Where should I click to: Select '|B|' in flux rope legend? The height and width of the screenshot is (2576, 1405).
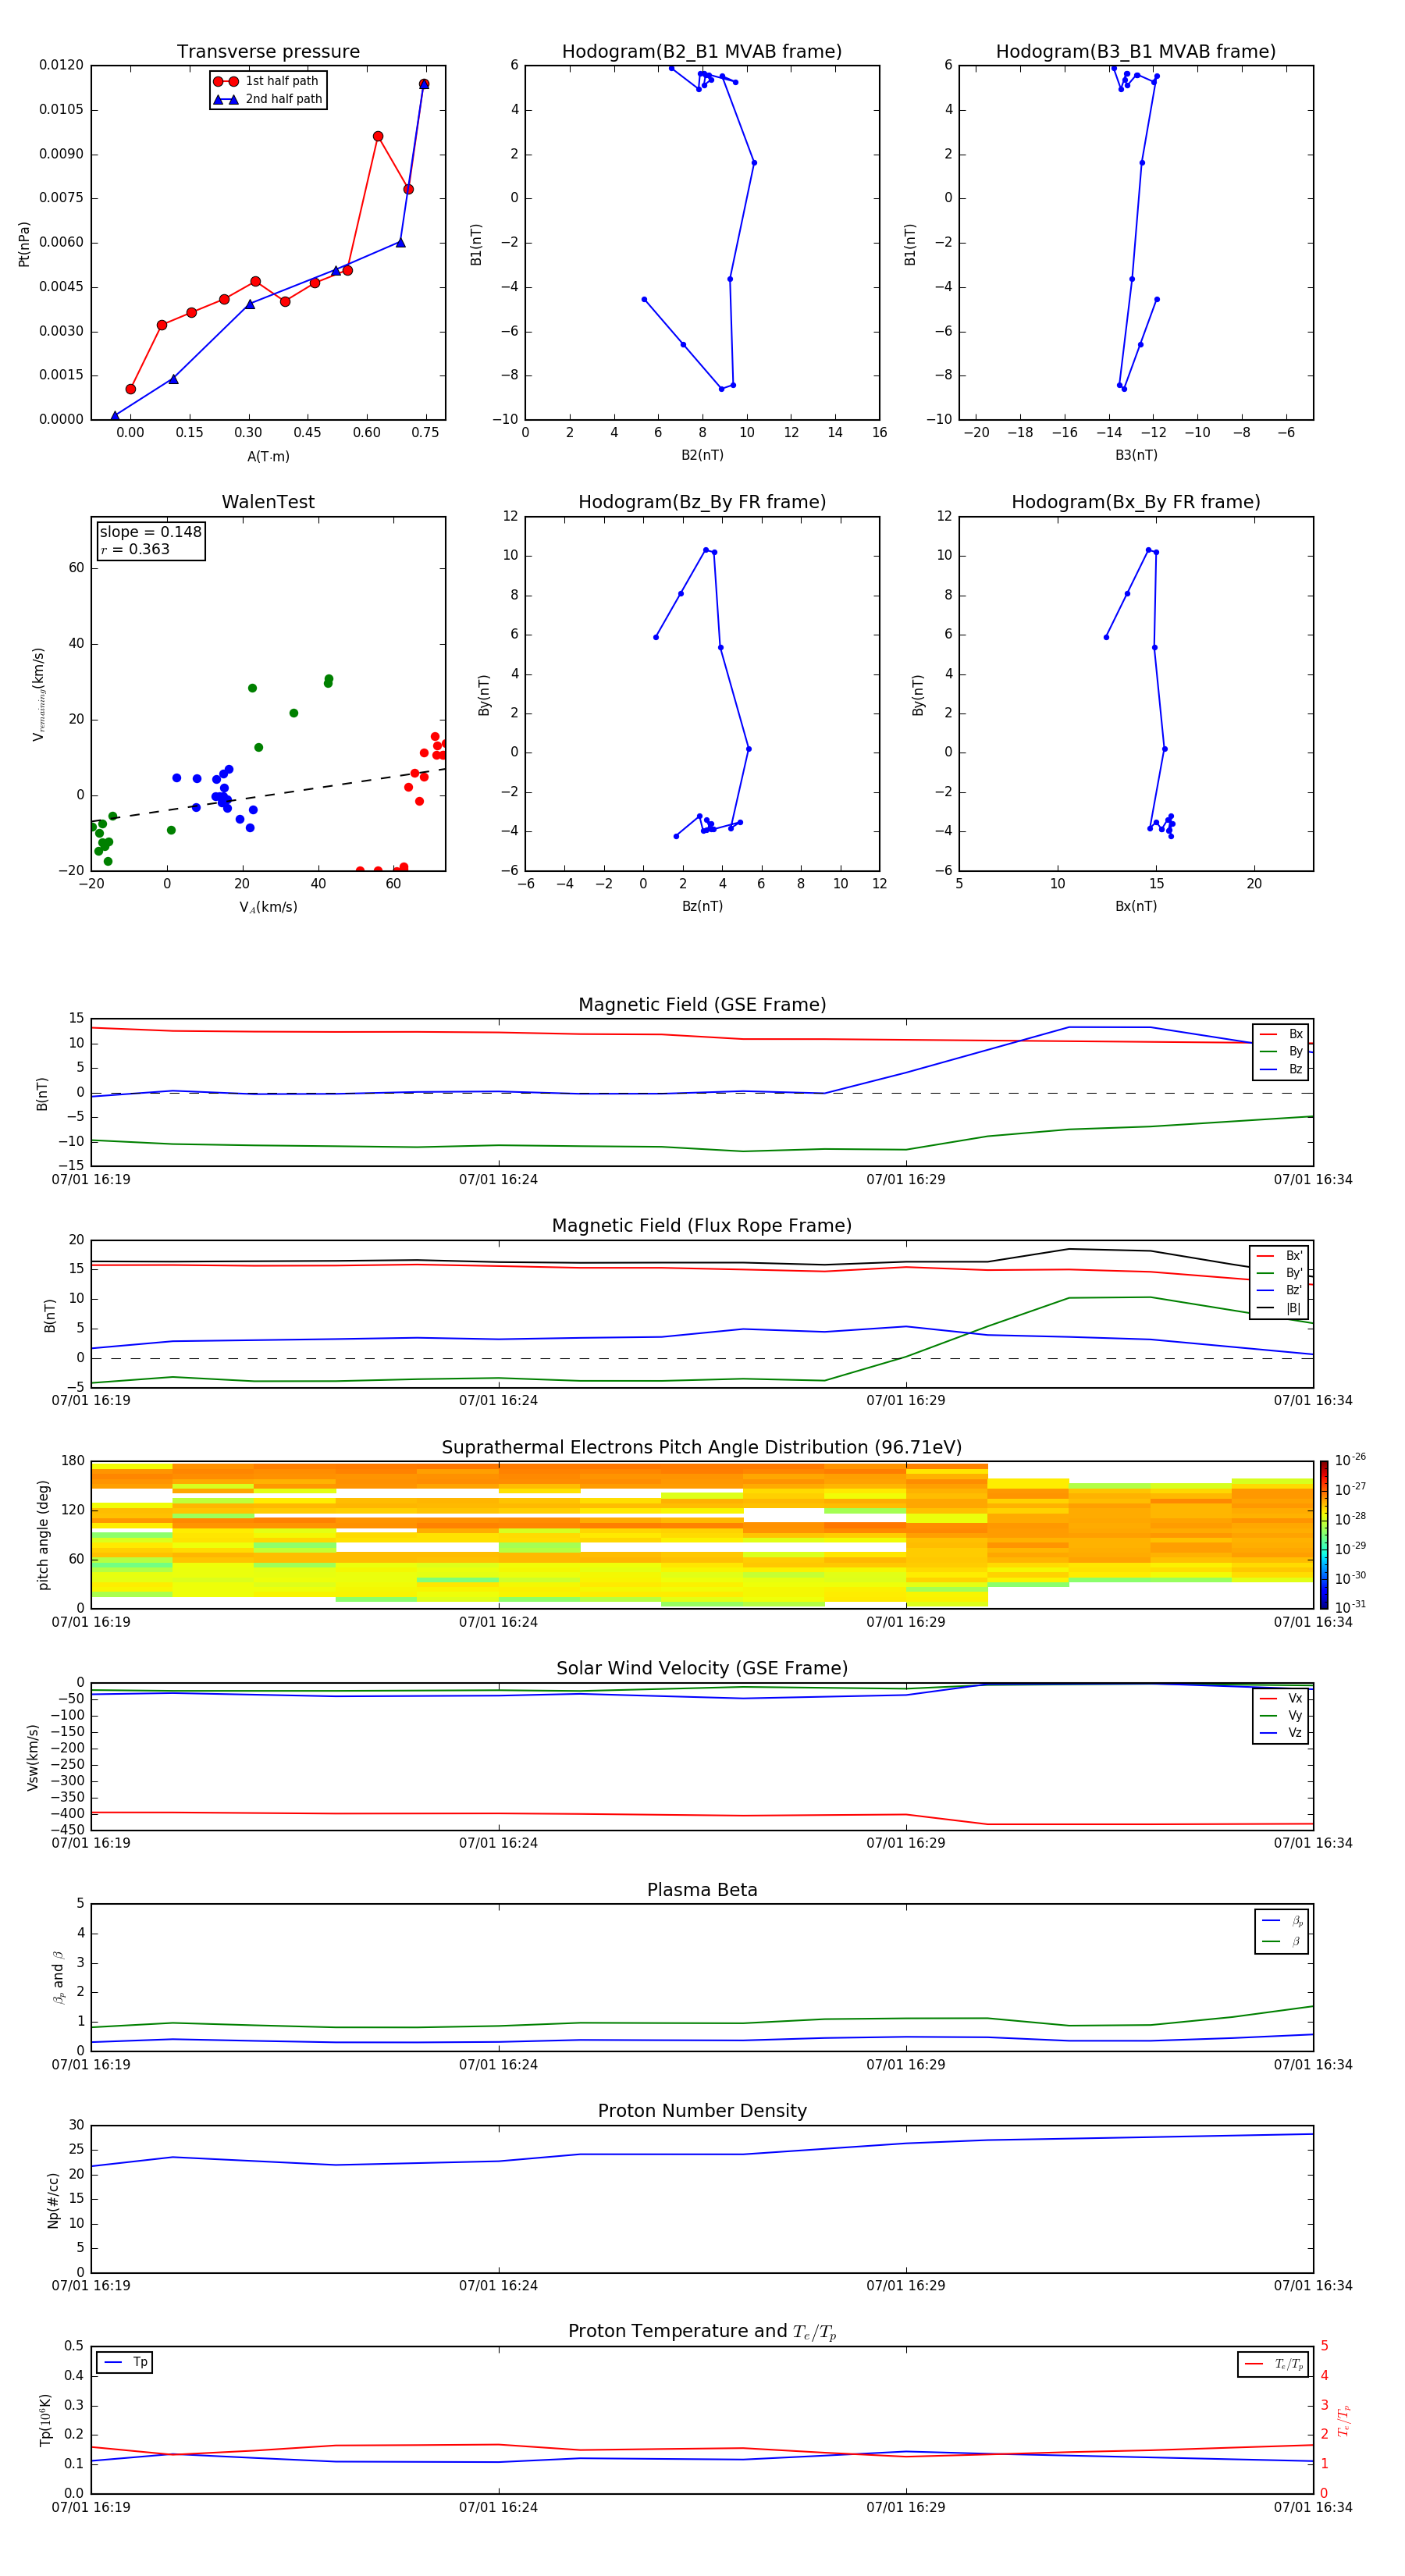(1279, 1308)
